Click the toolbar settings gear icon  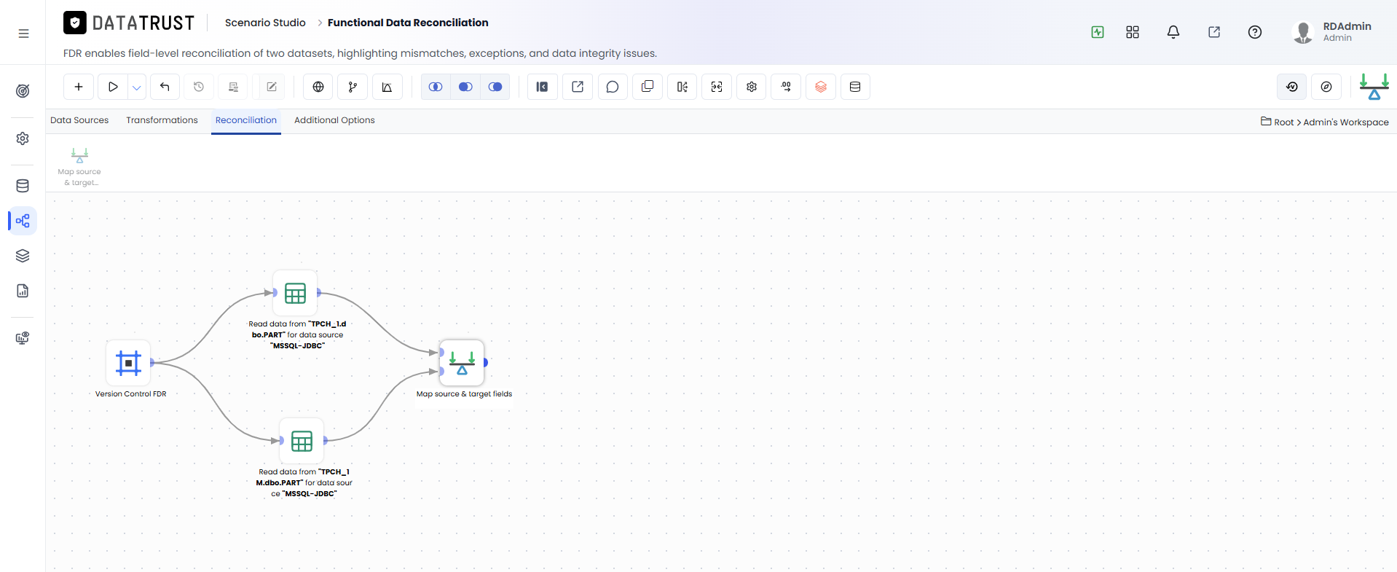pyautogui.click(x=752, y=87)
